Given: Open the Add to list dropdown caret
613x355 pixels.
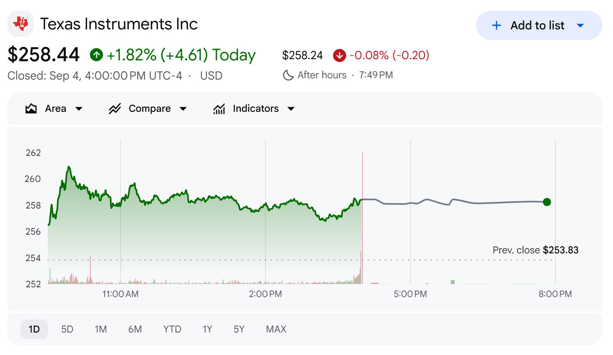Looking at the screenshot, I should (580, 26).
